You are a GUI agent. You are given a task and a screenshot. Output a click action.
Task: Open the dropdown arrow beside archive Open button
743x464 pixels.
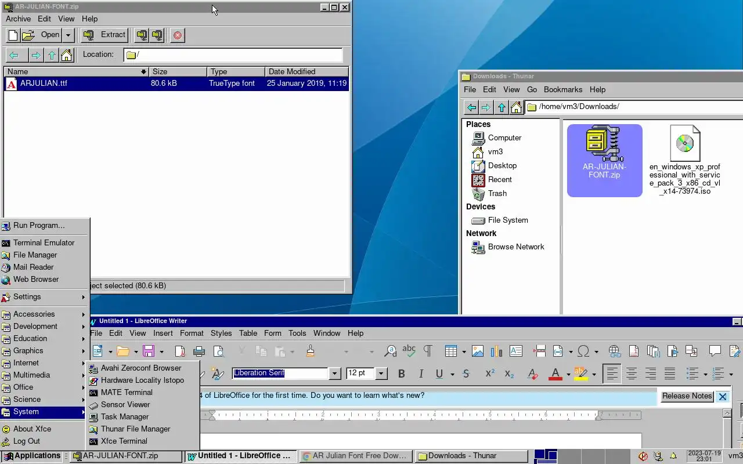[68, 35]
